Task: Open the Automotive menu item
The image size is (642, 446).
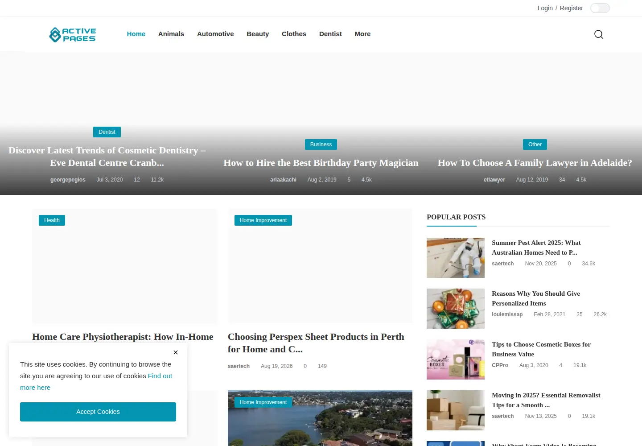Action: (x=215, y=34)
